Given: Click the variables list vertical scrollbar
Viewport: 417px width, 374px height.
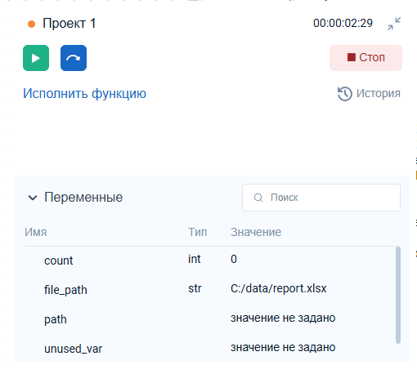Looking at the screenshot, I should [398, 295].
